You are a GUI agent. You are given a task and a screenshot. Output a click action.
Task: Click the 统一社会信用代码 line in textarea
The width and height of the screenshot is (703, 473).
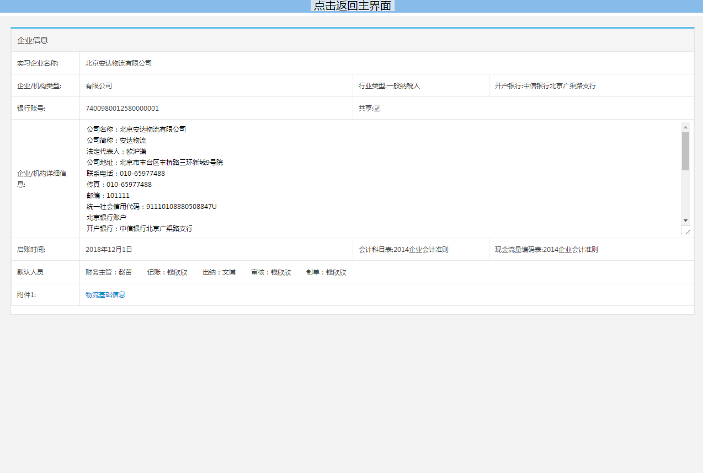[151, 207]
